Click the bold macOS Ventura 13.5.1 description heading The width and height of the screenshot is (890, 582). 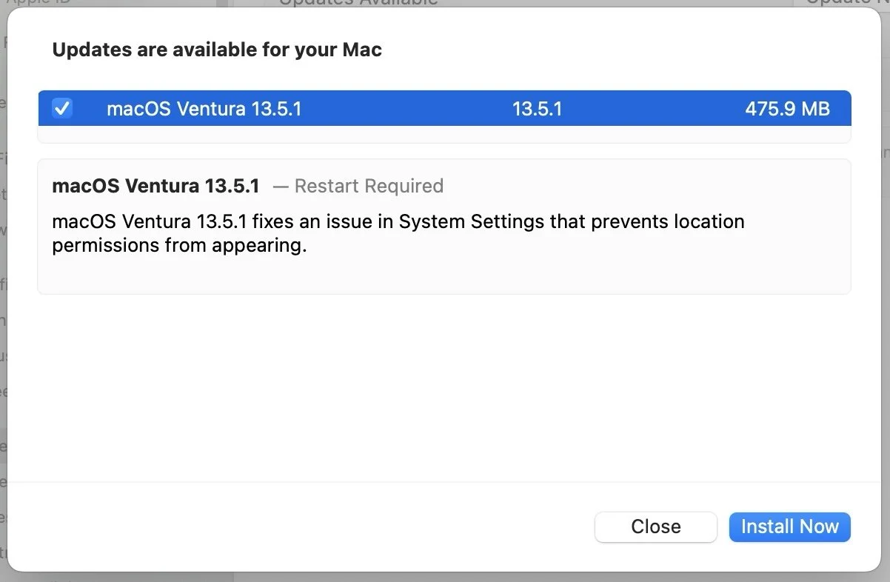click(x=155, y=186)
